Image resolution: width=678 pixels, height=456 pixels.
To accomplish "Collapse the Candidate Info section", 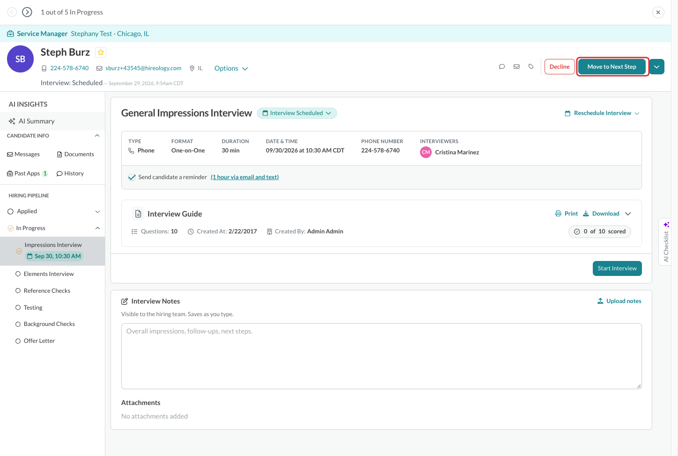I will point(97,136).
